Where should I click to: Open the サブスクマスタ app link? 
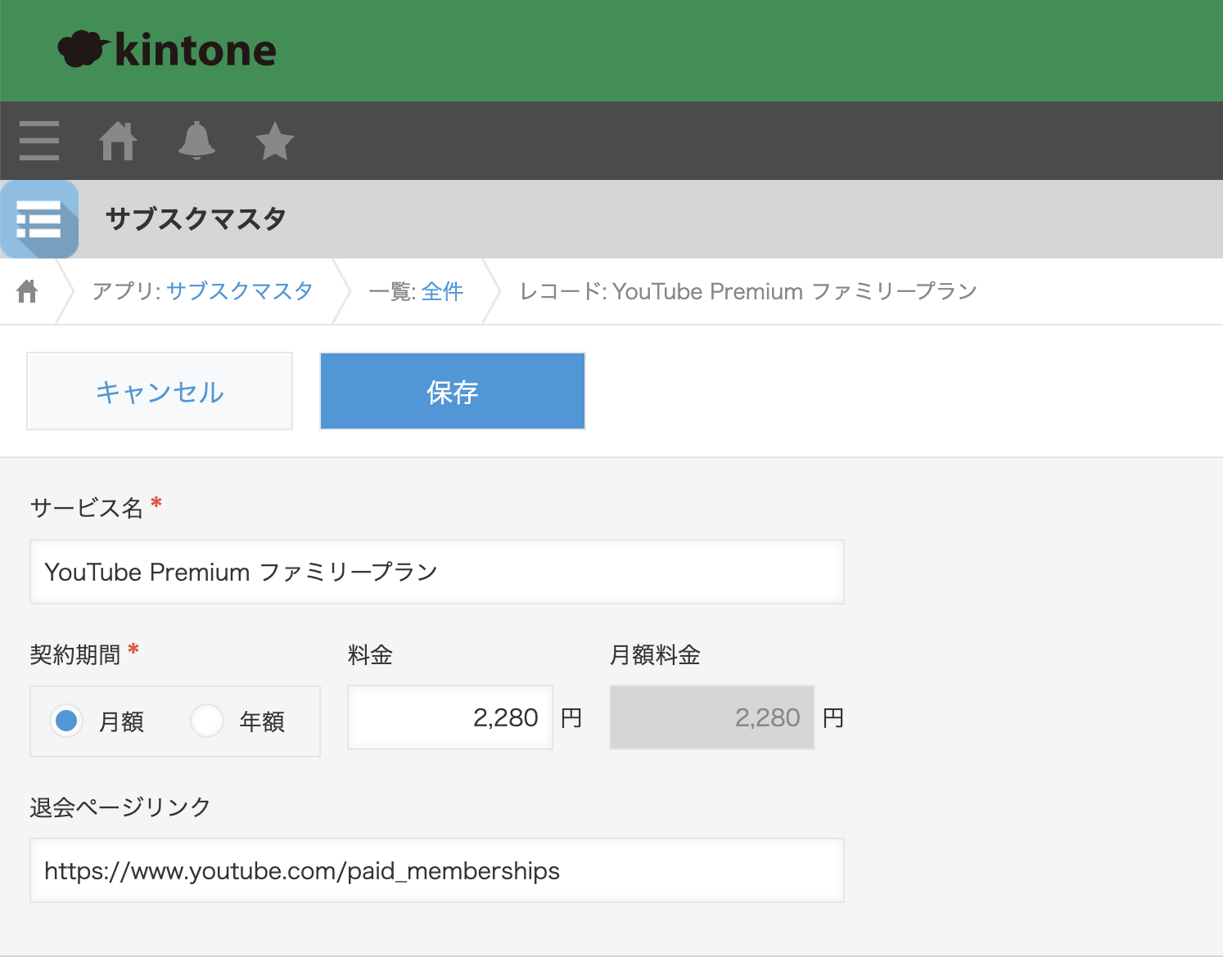[x=239, y=291]
